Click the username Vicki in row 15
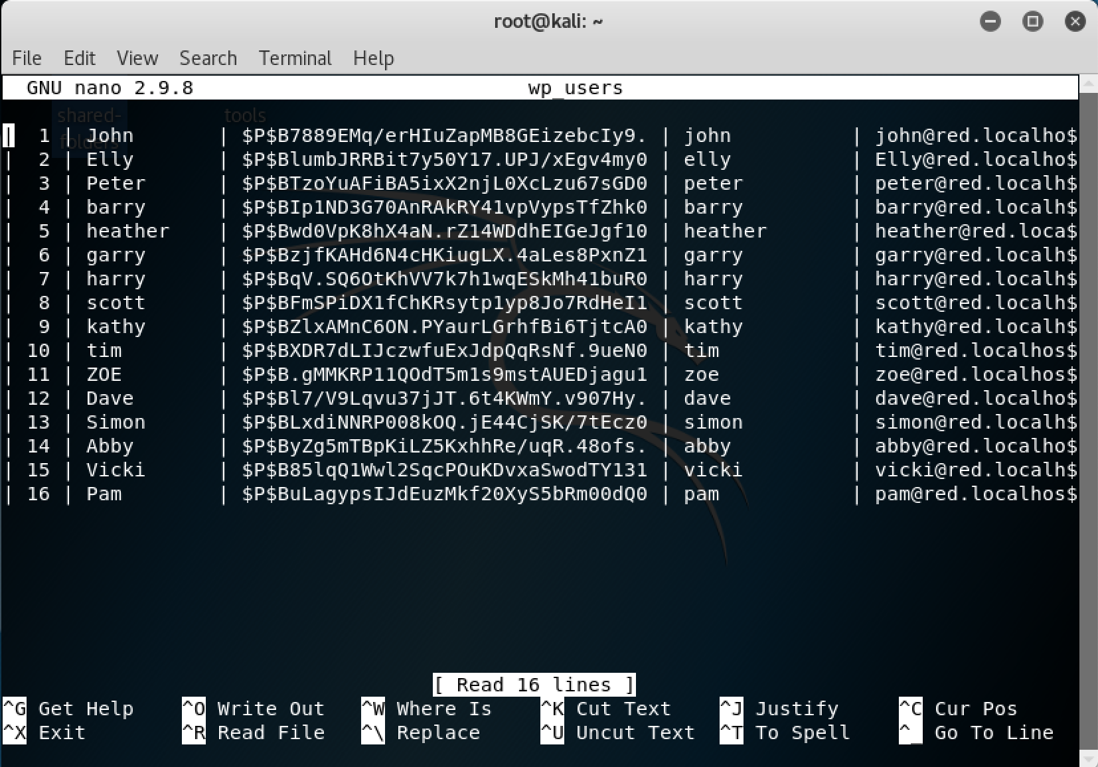 (116, 470)
